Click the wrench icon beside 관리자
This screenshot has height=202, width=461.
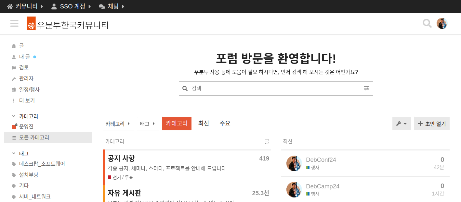point(14,79)
